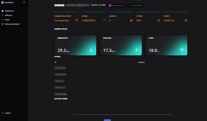Click the download arrow icon on speed card
Viewport: 207px width, 121px height.
point(91,50)
